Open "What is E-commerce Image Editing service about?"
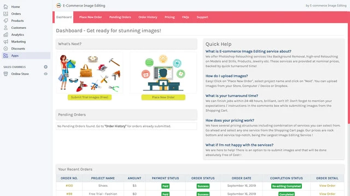The image size is (350, 196). [248, 51]
